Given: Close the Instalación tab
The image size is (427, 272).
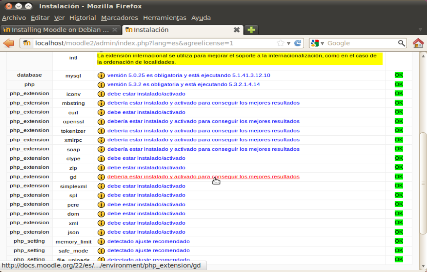Looking at the screenshot, I should coord(237,30).
